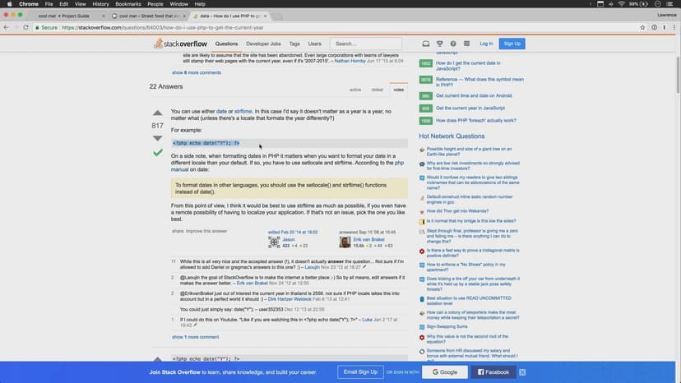Viewport: 681px width, 383px height.
Task: Click the Stack Overflow logo
Action: (181, 44)
